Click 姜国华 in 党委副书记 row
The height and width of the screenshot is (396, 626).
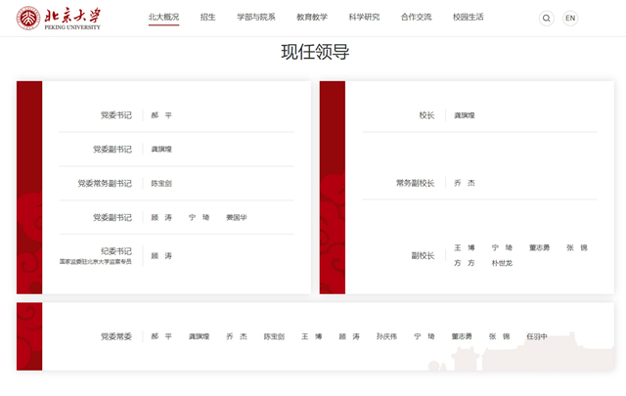pos(237,218)
